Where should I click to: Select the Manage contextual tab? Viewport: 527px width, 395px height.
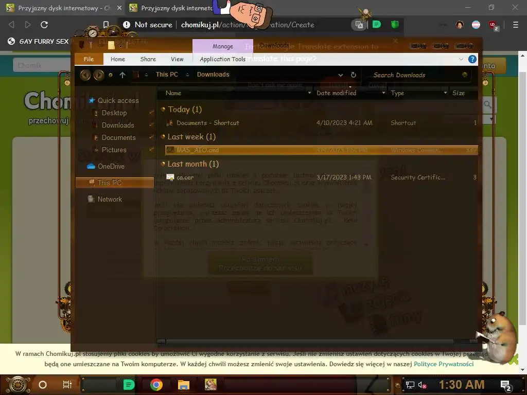(222, 46)
